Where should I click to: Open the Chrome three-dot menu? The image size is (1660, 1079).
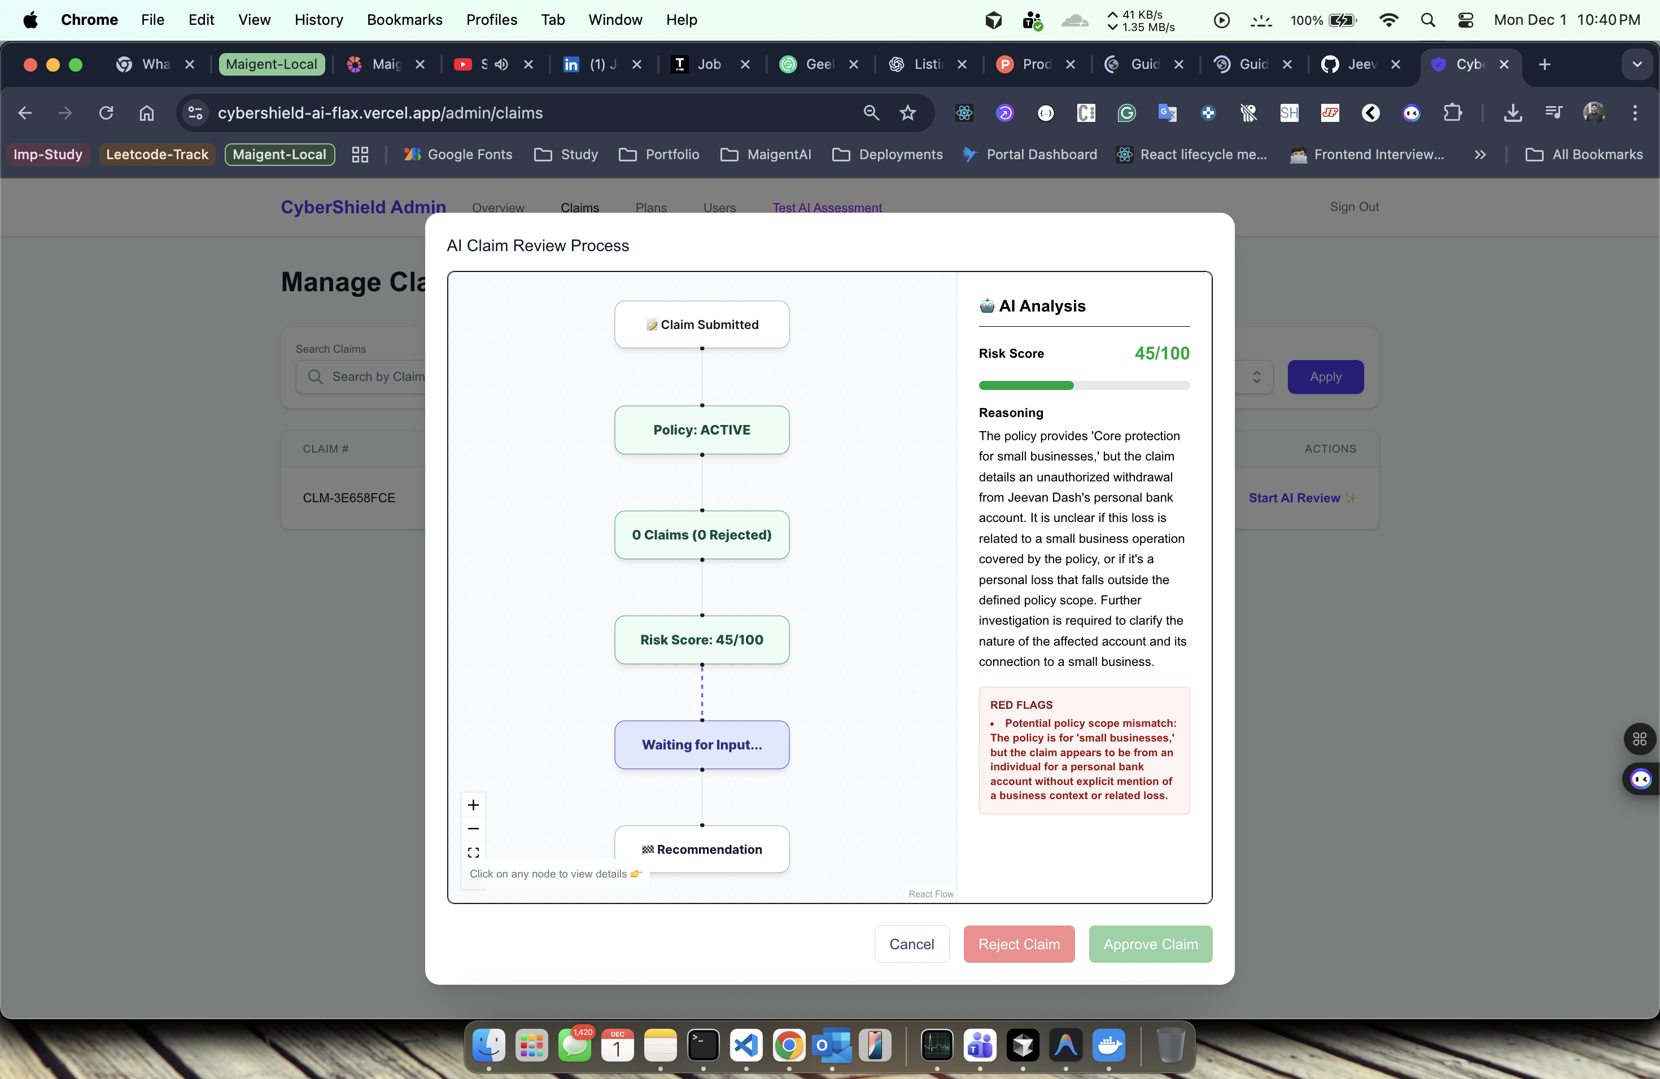pos(1635,113)
